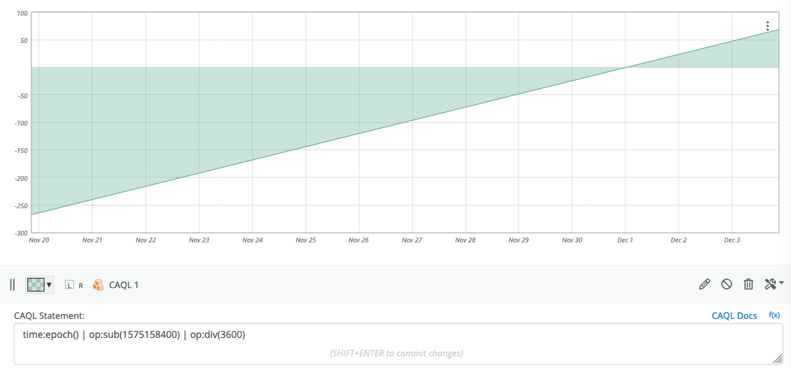
Task: Click the Dec 3 x-axis label
Action: [732, 240]
